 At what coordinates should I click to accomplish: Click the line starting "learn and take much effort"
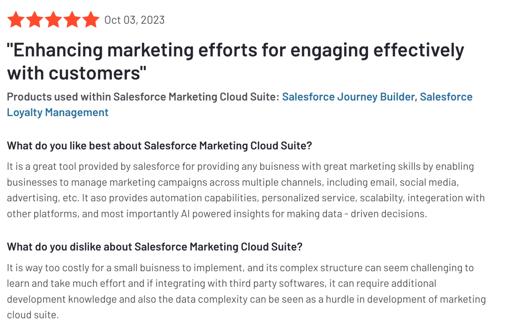(221, 284)
